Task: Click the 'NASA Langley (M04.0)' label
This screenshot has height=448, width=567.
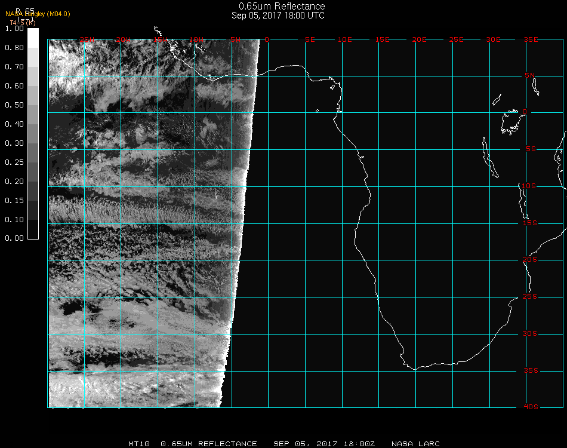Action: (38, 14)
